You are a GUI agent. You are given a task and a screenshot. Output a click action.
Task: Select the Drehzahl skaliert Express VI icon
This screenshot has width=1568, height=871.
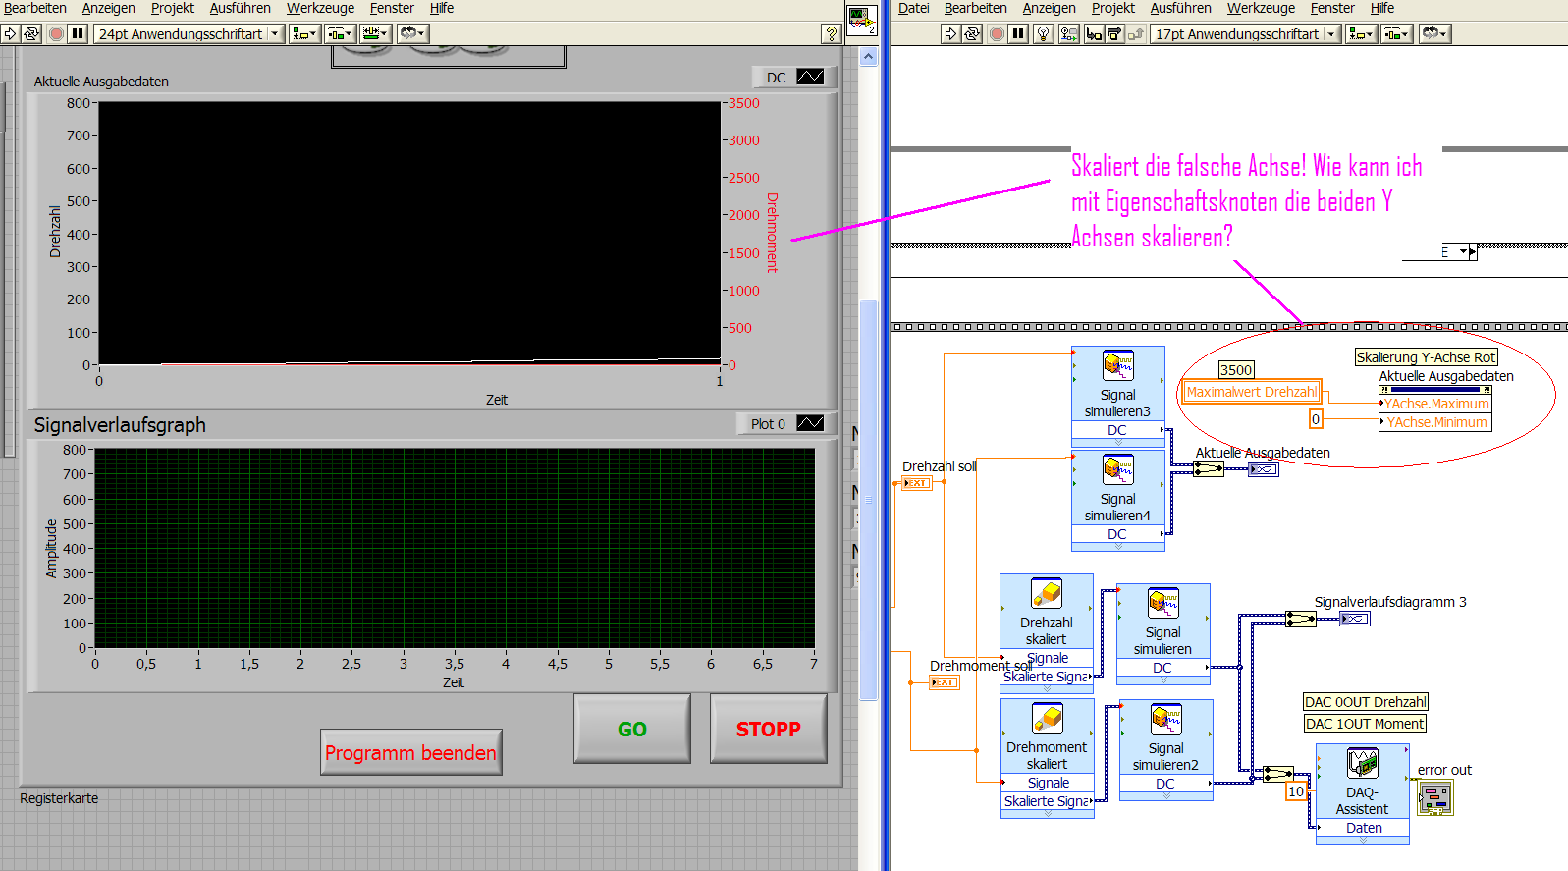[x=1047, y=593]
